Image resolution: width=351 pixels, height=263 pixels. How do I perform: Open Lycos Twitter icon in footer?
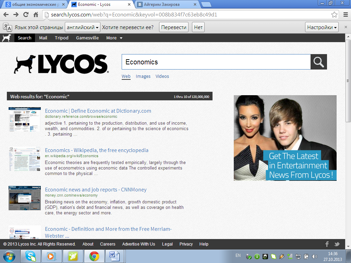coord(337,244)
